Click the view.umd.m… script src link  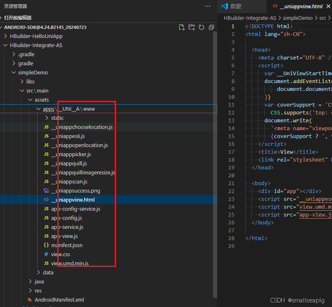click(315, 207)
